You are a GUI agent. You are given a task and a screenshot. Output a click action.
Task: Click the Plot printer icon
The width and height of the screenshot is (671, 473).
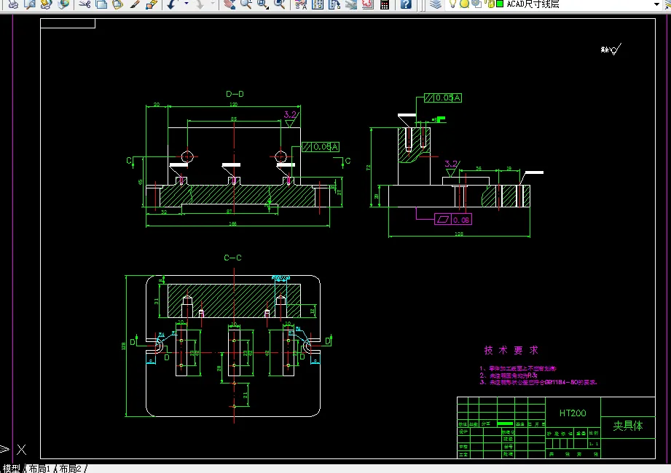point(13,4)
